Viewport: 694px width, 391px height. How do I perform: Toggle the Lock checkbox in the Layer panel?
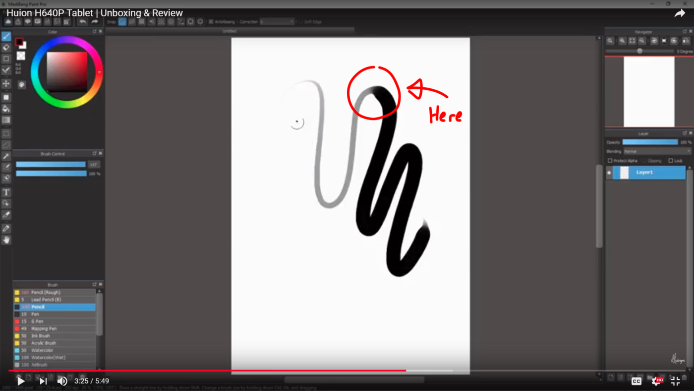click(671, 161)
